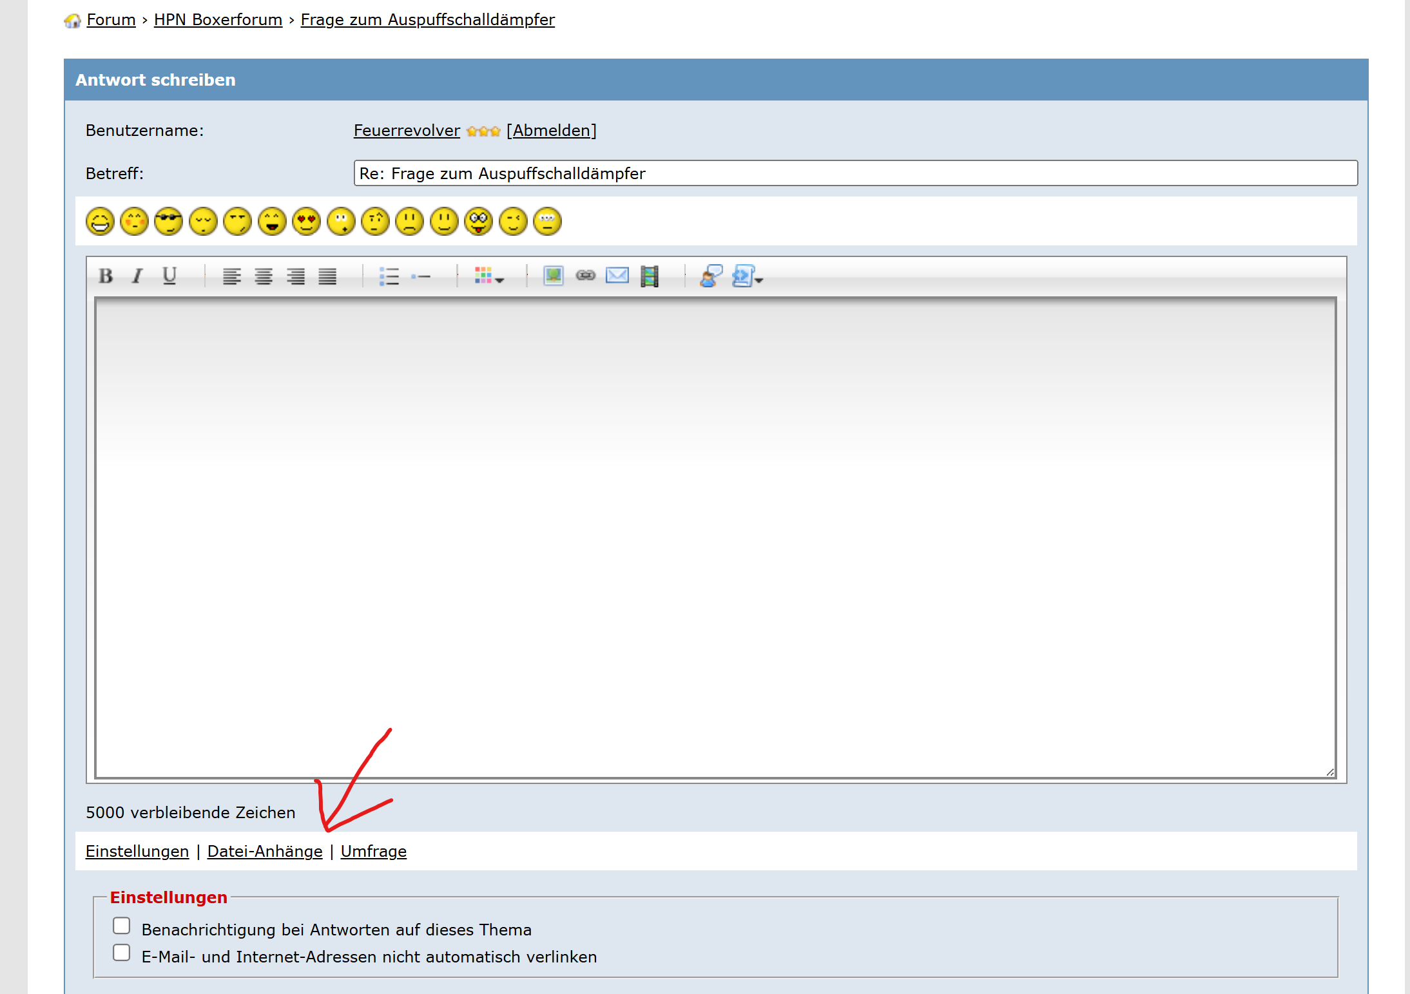This screenshot has width=1410, height=994.
Task: Insert a video using the film strip icon
Action: [x=650, y=276]
